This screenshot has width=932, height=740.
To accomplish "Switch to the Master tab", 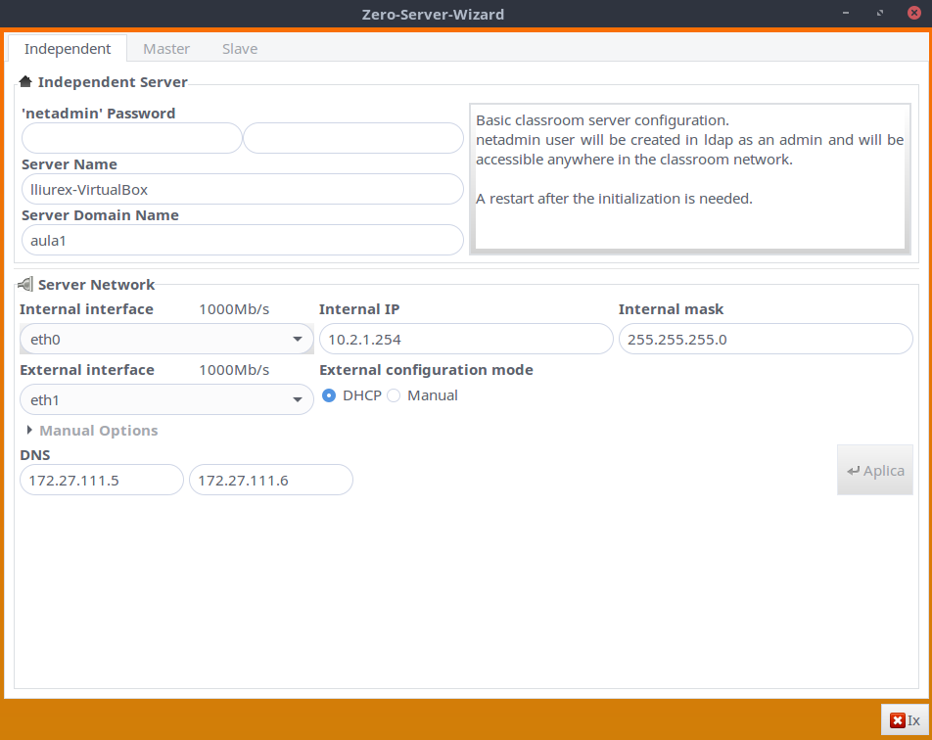I will [x=166, y=49].
